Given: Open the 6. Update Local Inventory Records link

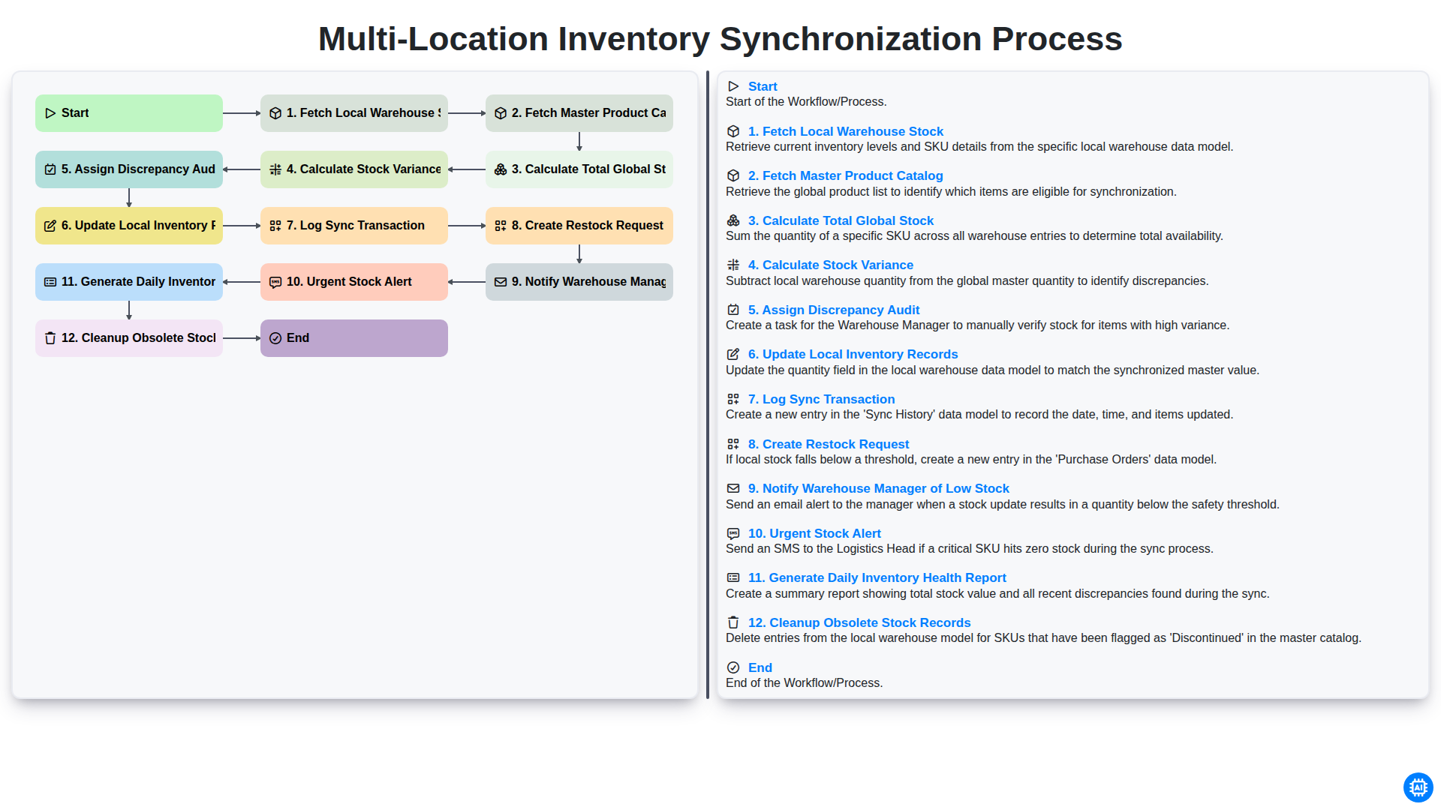Looking at the screenshot, I should click(x=853, y=354).
